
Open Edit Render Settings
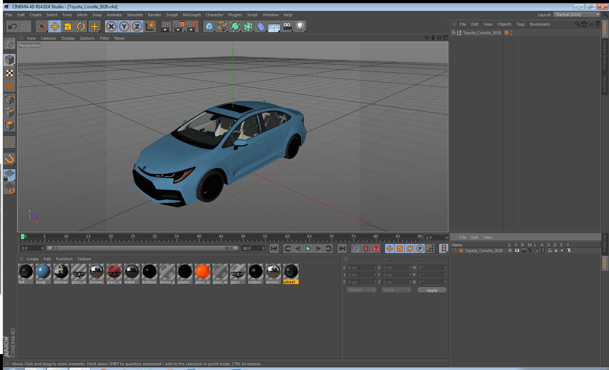tap(193, 26)
